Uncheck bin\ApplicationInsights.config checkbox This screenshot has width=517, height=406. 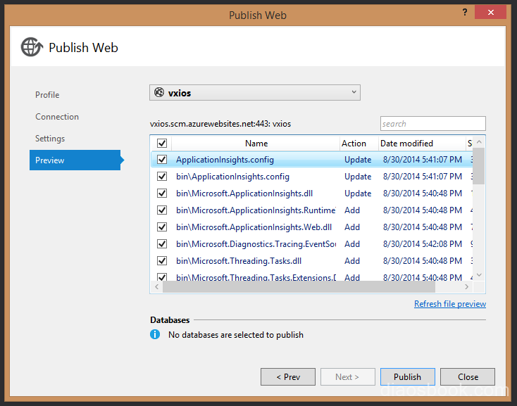(162, 176)
